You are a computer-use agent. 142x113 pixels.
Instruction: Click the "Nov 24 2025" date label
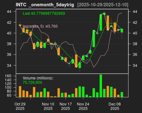click(83, 106)
